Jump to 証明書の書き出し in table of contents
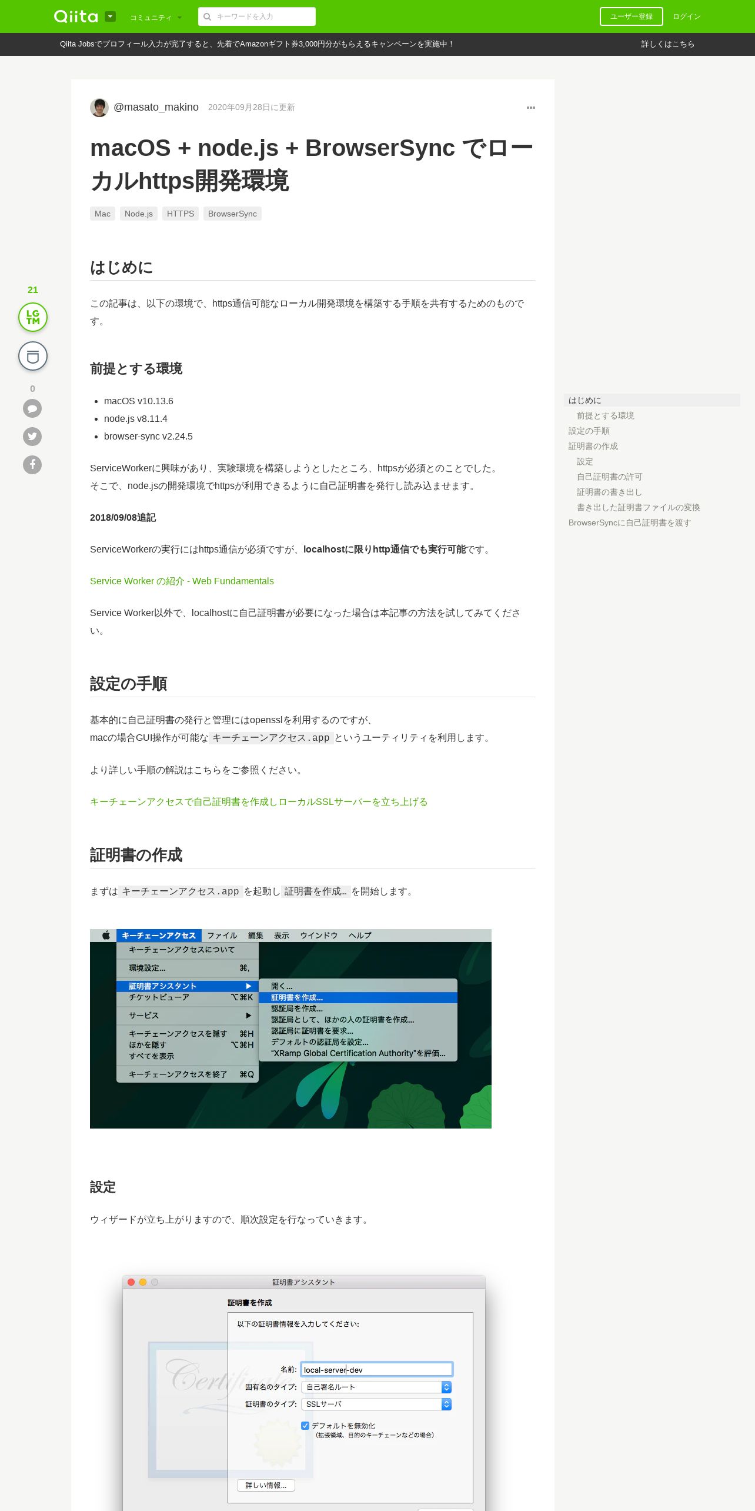This screenshot has height=1511, width=755. click(x=609, y=492)
